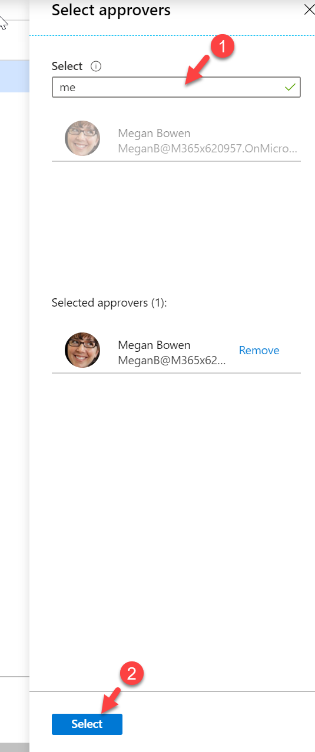Click the info icon beside Select label
Viewport: 315px width, 752px height.
tap(96, 66)
